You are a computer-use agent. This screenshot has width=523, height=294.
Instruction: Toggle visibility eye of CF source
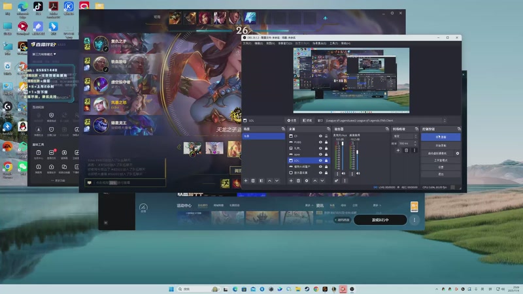320,136
